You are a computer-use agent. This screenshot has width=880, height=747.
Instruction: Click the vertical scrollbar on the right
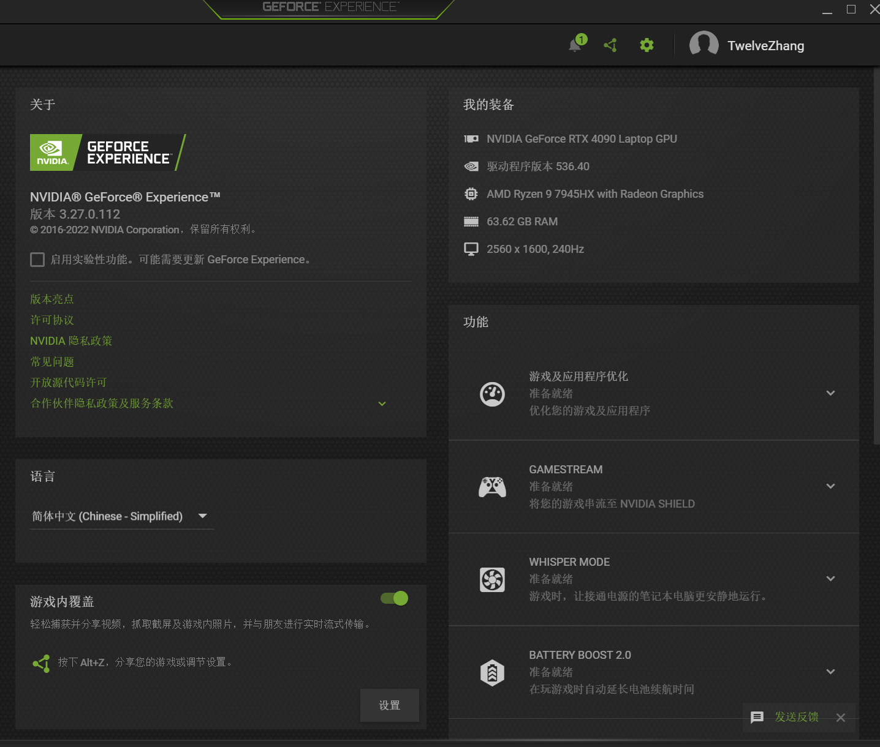876,257
